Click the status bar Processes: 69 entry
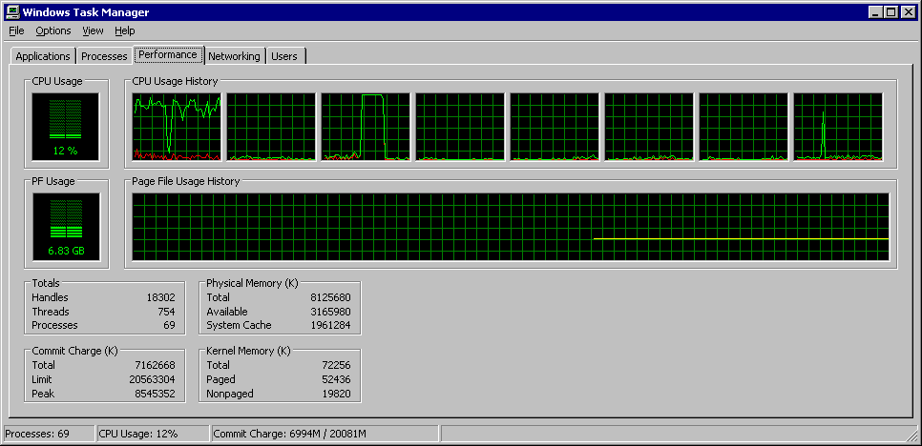922x446 pixels. 49,434
